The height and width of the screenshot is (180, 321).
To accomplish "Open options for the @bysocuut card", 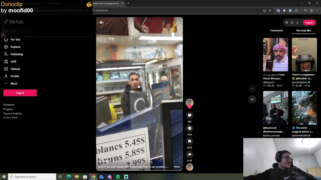I will 287,128.
